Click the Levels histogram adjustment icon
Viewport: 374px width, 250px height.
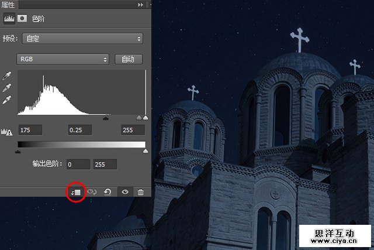[x=9, y=19]
